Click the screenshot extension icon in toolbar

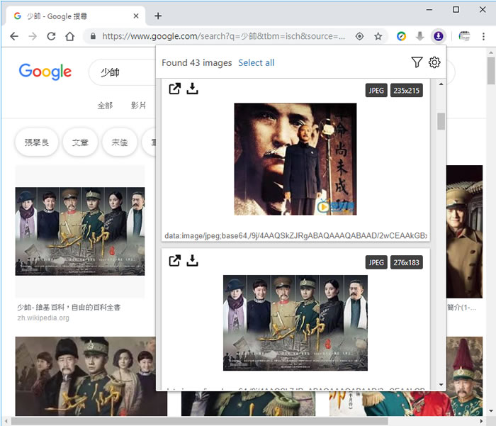pyautogui.click(x=464, y=36)
